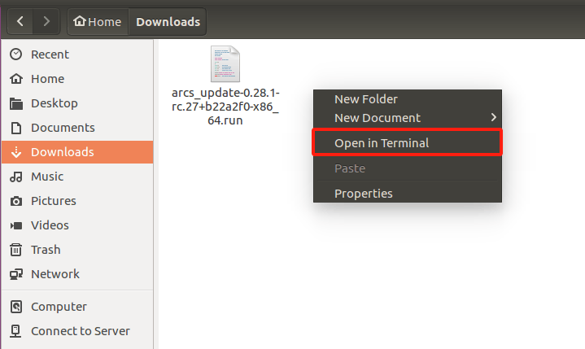Screen dimensions: 585x349
Task: Click the Documents icon in sidebar
Action: (x=15, y=128)
